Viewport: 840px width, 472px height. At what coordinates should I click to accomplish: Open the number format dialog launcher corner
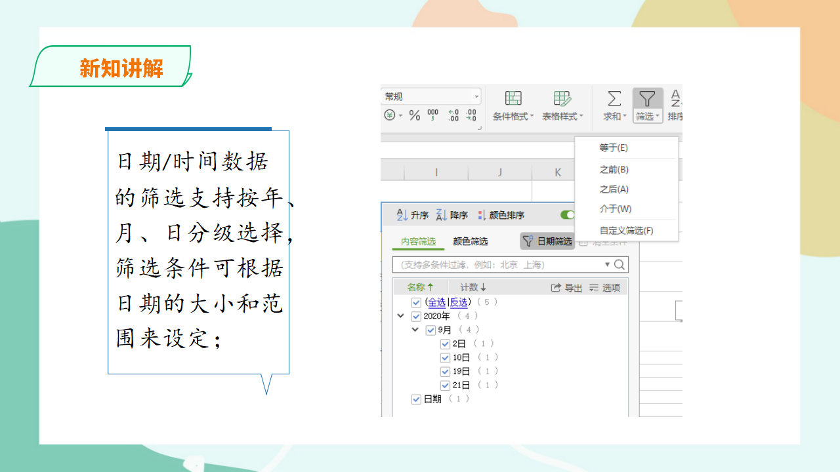tap(480, 128)
